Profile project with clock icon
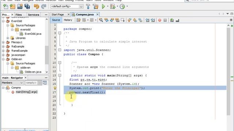 click(x=122, y=7)
